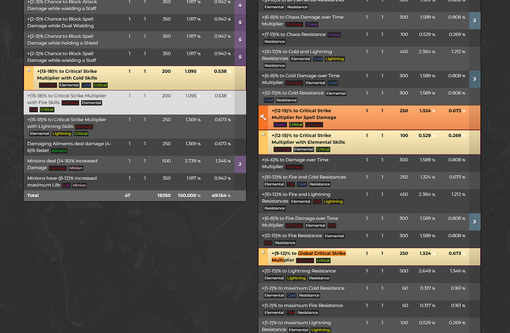Viewport: 510px width, 333px height.
Task: Pick the Block Spell Damage while holding a Shield modifier
Action: coord(135,40)
